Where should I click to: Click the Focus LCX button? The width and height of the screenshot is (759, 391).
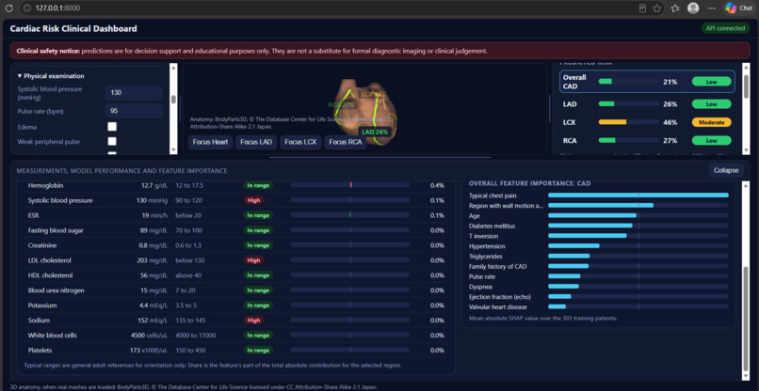300,142
